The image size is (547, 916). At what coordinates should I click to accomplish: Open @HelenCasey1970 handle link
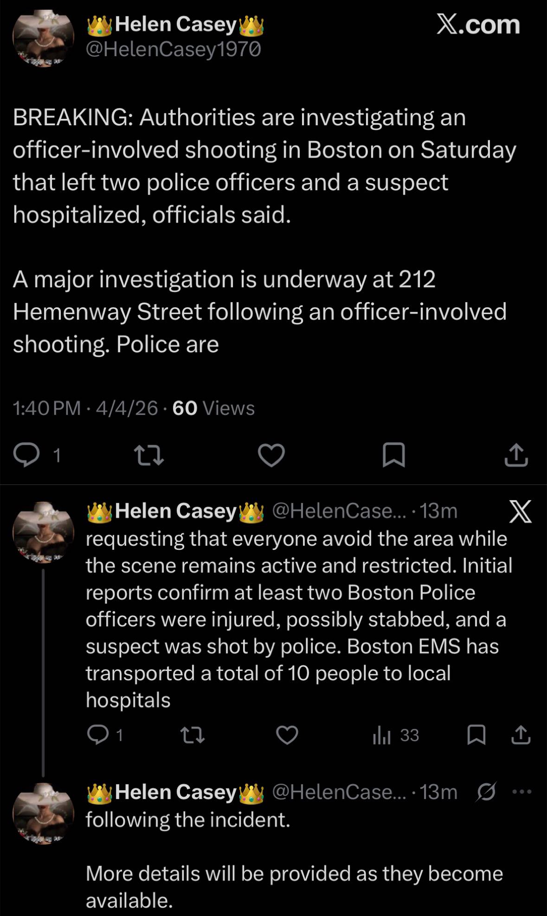coord(174,49)
